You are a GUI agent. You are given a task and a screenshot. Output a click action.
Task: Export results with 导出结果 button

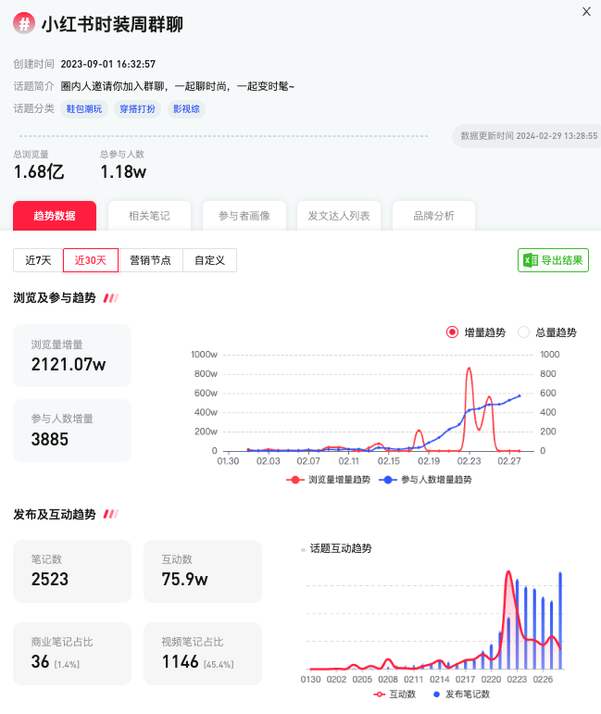click(553, 260)
